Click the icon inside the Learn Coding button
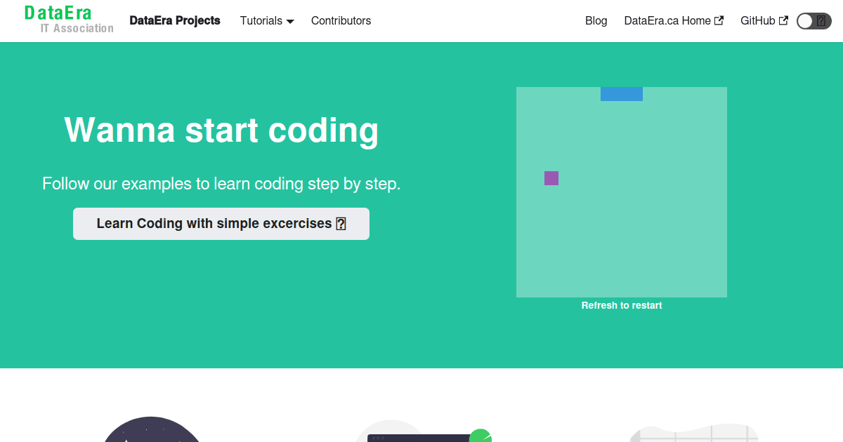843x442 pixels. [x=341, y=223]
